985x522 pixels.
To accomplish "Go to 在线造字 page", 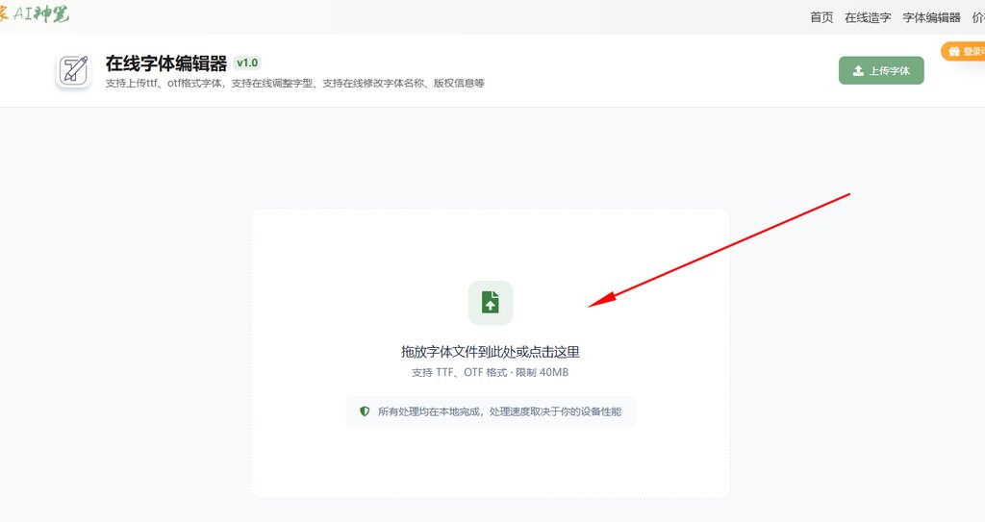I will click(x=868, y=17).
